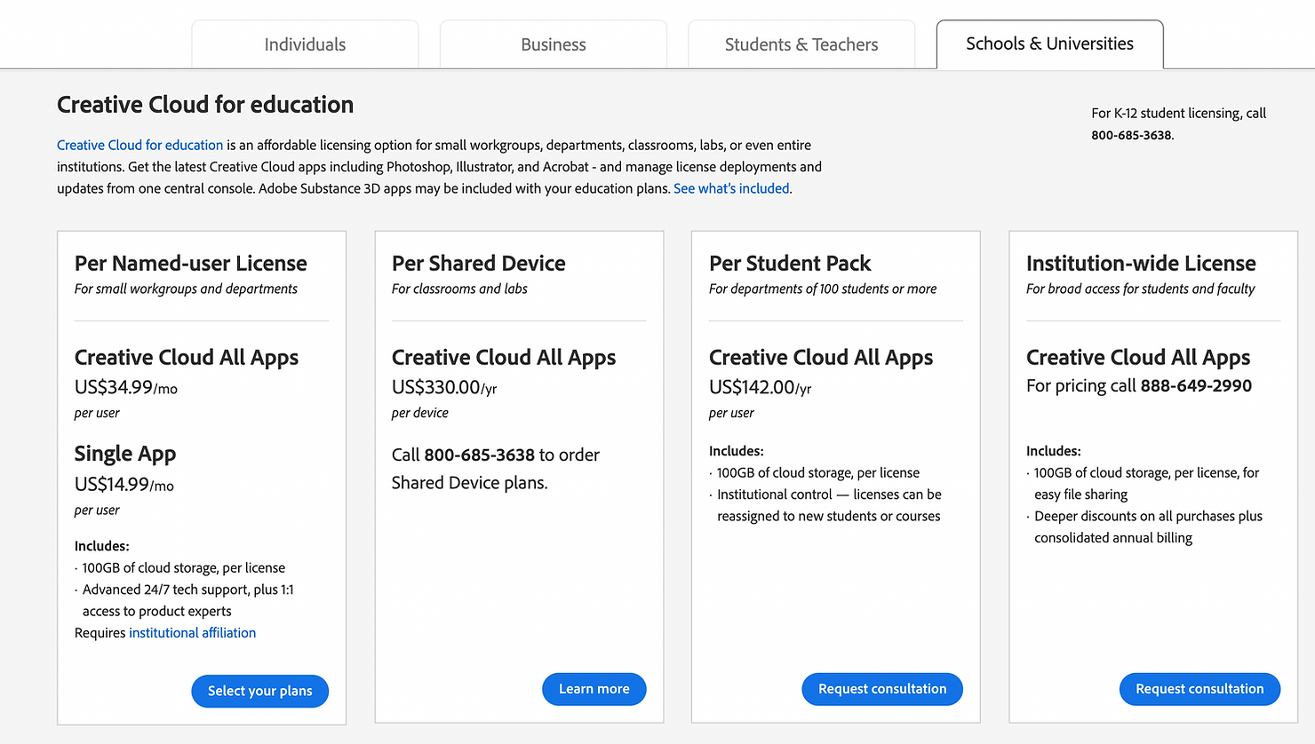The height and width of the screenshot is (744, 1315).
Task: Request consultation for Institution-wide License
Action: (1199, 689)
